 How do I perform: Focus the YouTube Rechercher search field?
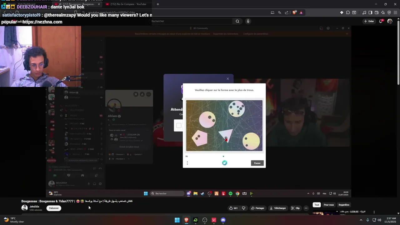[191, 21]
